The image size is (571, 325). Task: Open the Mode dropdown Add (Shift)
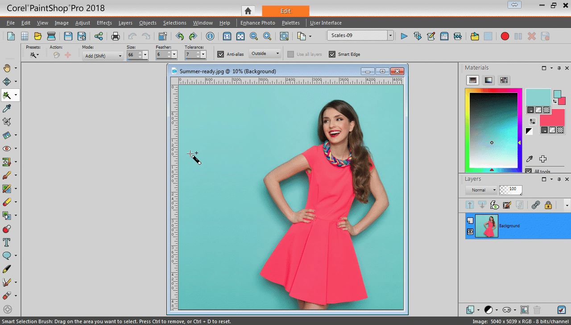click(x=103, y=56)
